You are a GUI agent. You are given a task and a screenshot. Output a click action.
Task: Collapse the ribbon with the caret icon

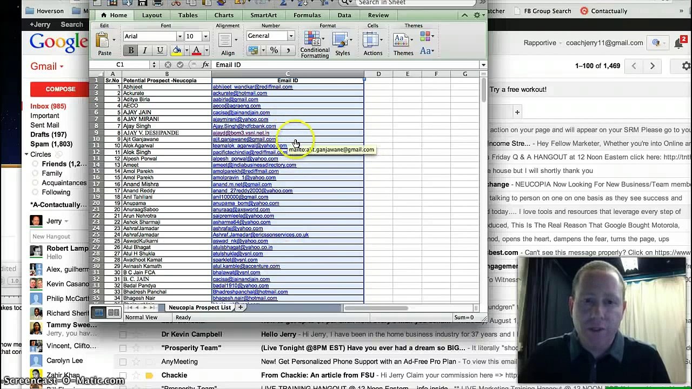click(x=464, y=15)
